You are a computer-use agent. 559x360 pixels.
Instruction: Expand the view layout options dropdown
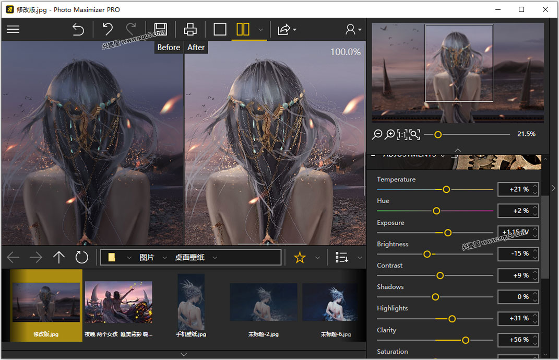pyautogui.click(x=260, y=30)
